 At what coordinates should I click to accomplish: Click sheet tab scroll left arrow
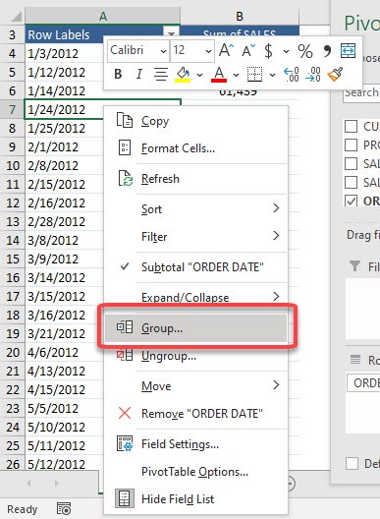[28, 484]
